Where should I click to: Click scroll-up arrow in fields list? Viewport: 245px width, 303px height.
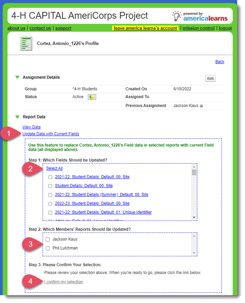point(194,167)
